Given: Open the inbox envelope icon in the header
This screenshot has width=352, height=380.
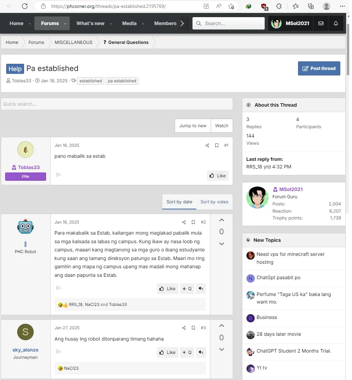Looking at the screenshot, I should point(321,23).
